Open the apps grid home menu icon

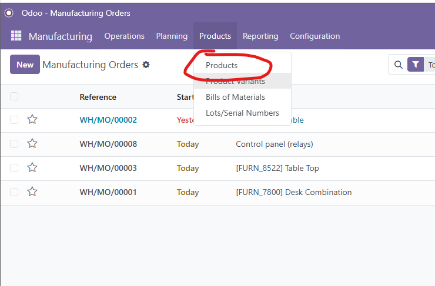click(x=16, y=36)
